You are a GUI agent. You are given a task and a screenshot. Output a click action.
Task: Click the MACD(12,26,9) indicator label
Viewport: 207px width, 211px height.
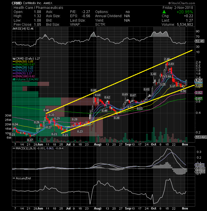[x=26, y=148]
